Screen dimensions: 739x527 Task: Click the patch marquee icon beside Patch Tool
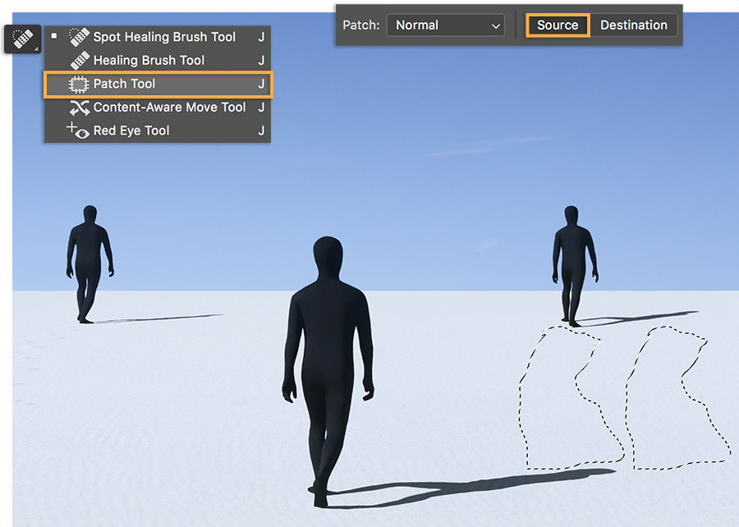tap(78, 83)
